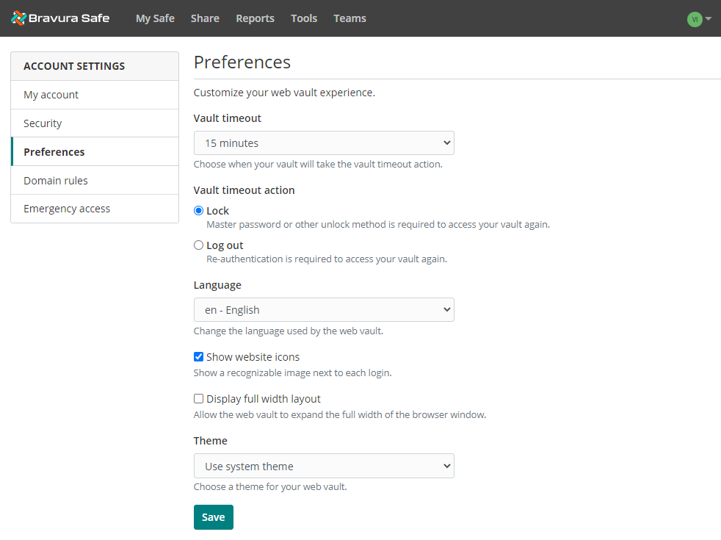Click the Bravura Safe logo icon
This screenshot has height=540, width=721.
19,18
